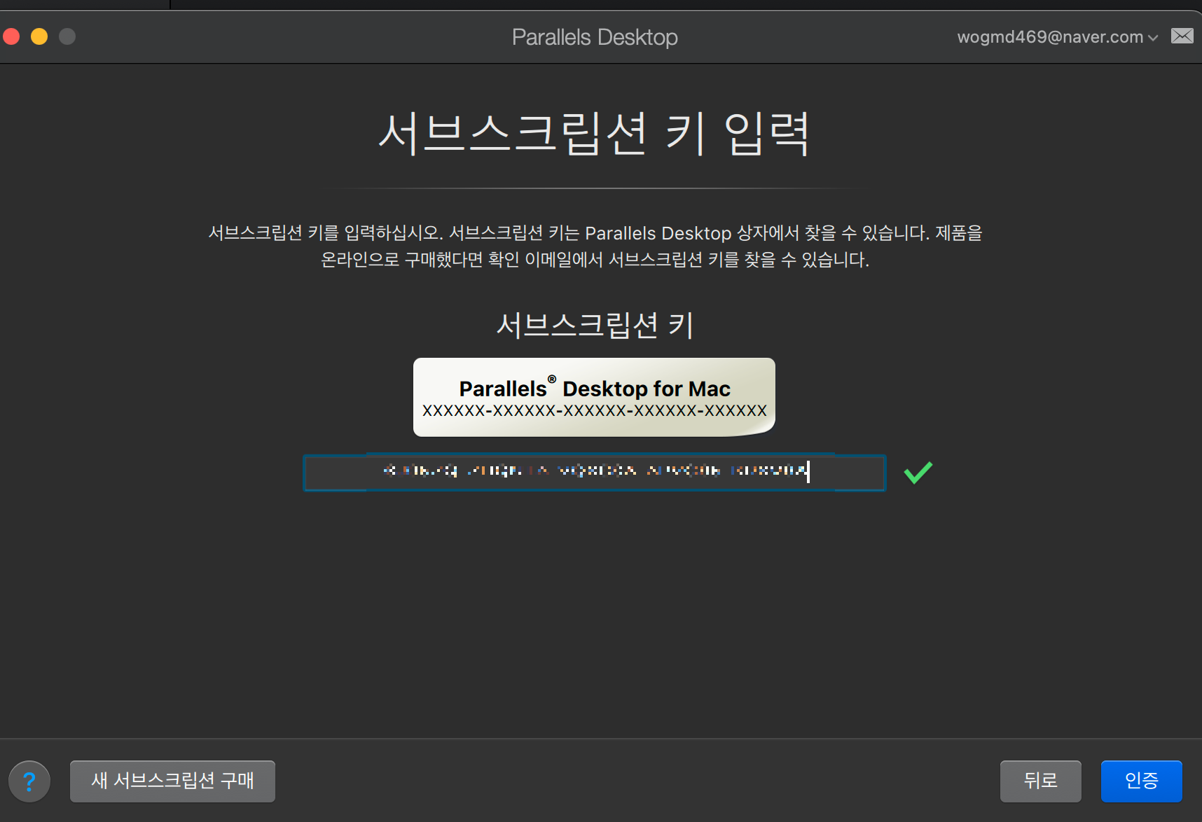Expand the wogmd469@naver.com account dropdown
This screenshot has height=822, width=1202.
pos(1057,37)
